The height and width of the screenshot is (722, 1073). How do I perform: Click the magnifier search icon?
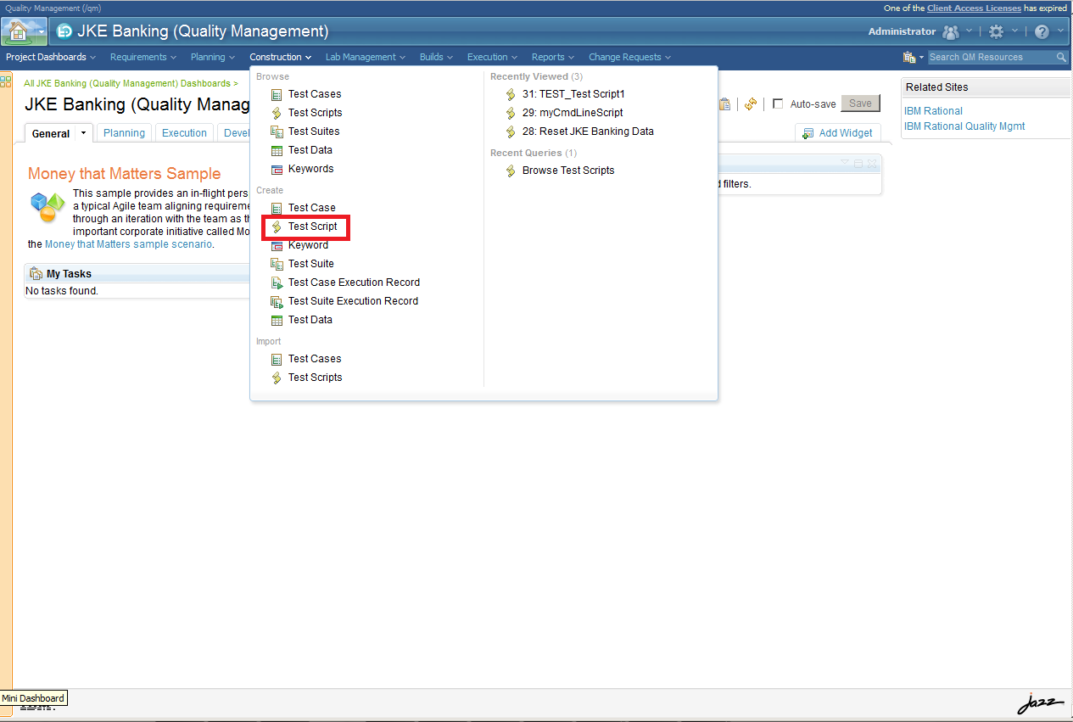coord(1061,57)
